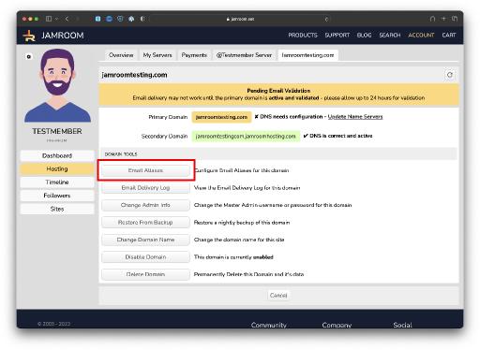
Task: Click Change Domain Name button
Action: tap(145, 240)
